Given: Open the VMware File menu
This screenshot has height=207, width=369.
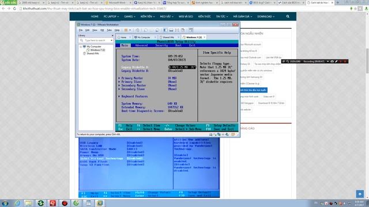Looking at the screenshot, I should point(81,30).
